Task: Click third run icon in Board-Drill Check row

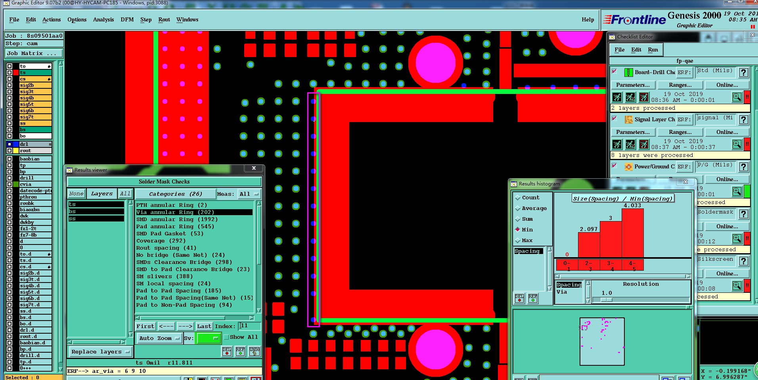Action: (644, 97)
